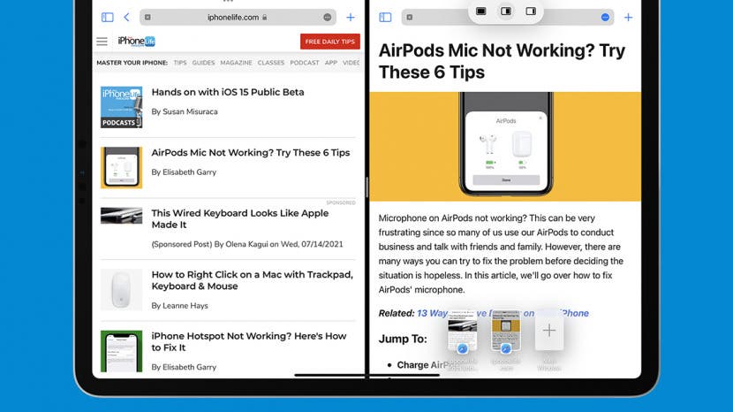Click the Split View divider handle
Image resolution: width=733 pixels, height=412 pixels.
[x=367, y=187]
